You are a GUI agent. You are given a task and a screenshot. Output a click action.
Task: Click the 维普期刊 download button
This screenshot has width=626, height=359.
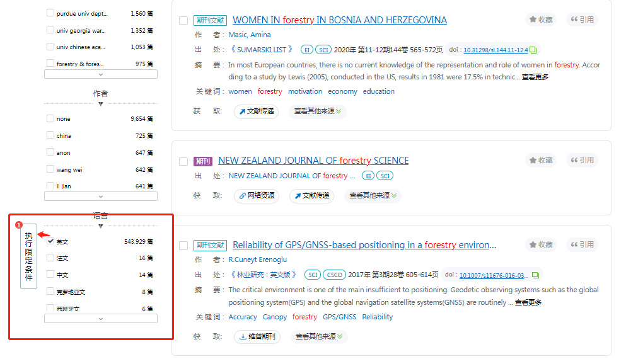point(257,337)
